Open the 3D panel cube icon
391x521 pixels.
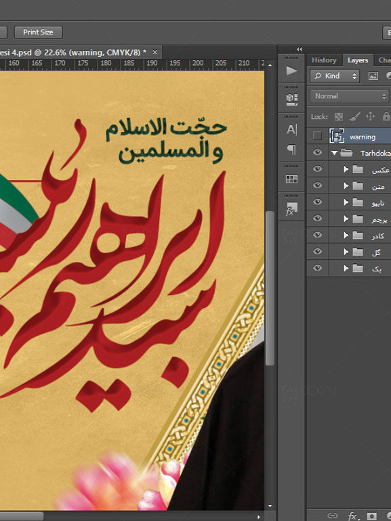[x=291, y=99]
